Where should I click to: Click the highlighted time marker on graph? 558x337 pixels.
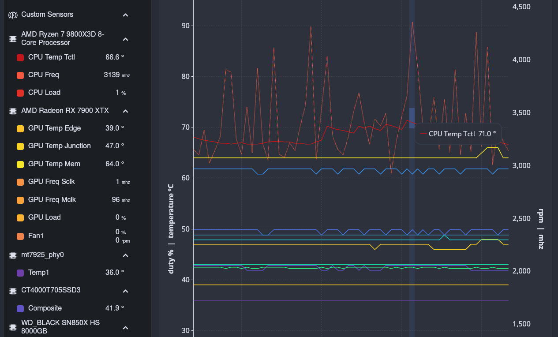tap(412, 118)
